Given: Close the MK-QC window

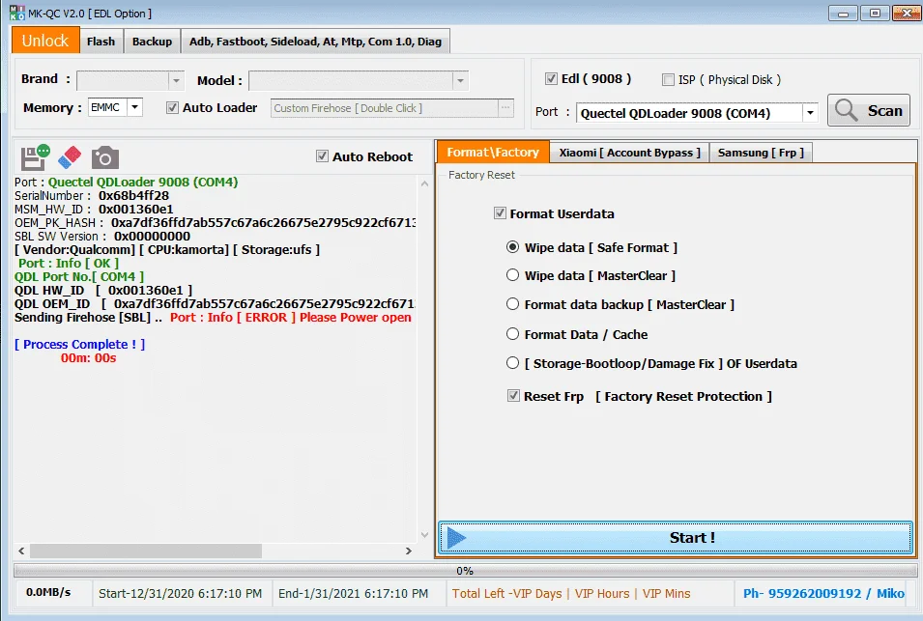Looking at the screenshot, I should [x=907, y=13].
